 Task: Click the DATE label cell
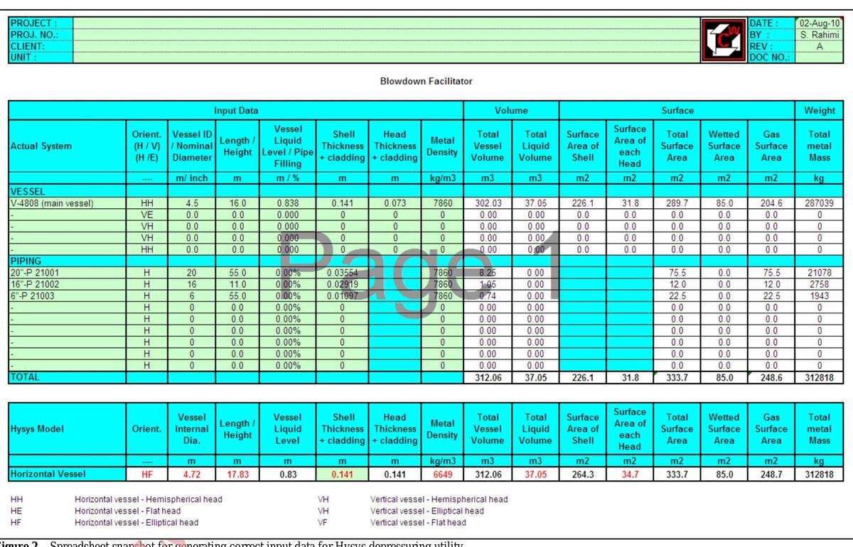click(771, 23)
